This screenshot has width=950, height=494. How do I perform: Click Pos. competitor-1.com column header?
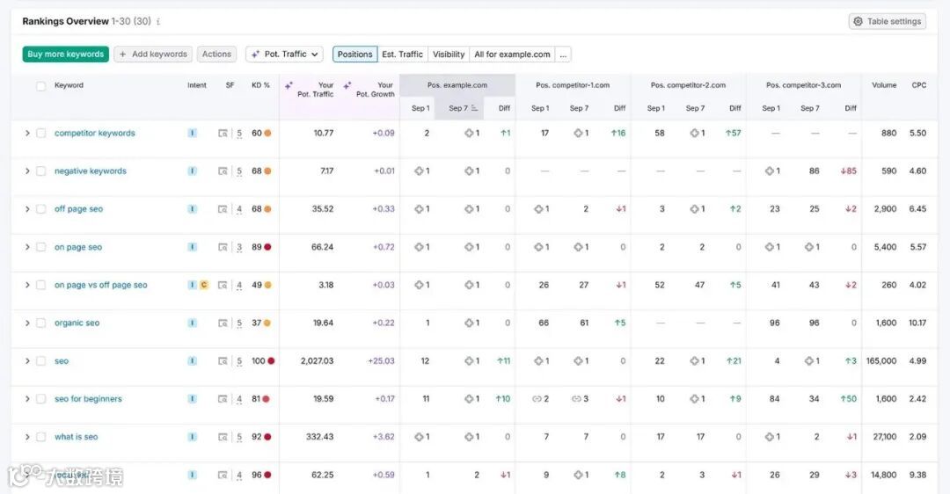click(x=573, y=85)
